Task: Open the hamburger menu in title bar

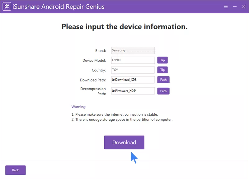Action: 226,7
